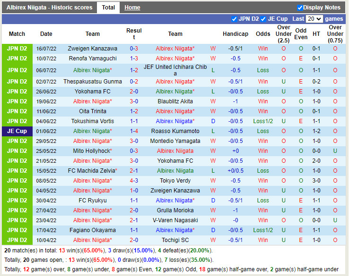Click the 4-3 result against Tokyo Verdy
Screen dimensions: 349x276
click(x=134, y=181)
